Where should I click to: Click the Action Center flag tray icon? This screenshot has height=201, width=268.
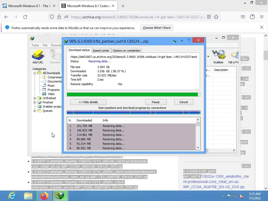click(x=229, y=196)
